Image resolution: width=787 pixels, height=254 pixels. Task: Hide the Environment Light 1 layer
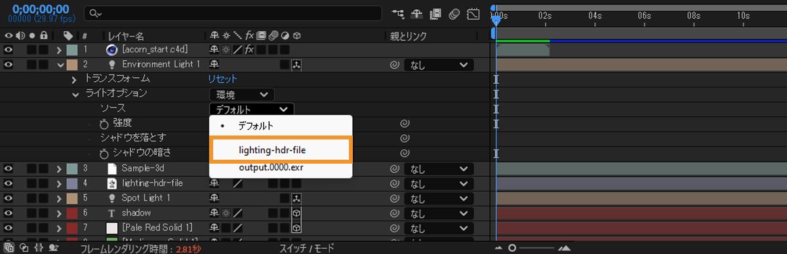coord(9,64)
